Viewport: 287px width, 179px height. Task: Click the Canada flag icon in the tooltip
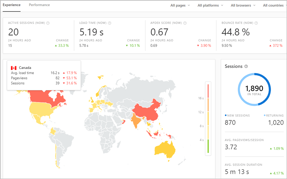point(14,68)
